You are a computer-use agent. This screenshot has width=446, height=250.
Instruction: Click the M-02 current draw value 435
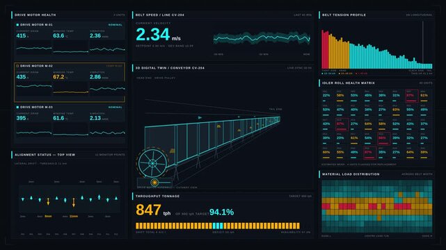tap(21, 77)
